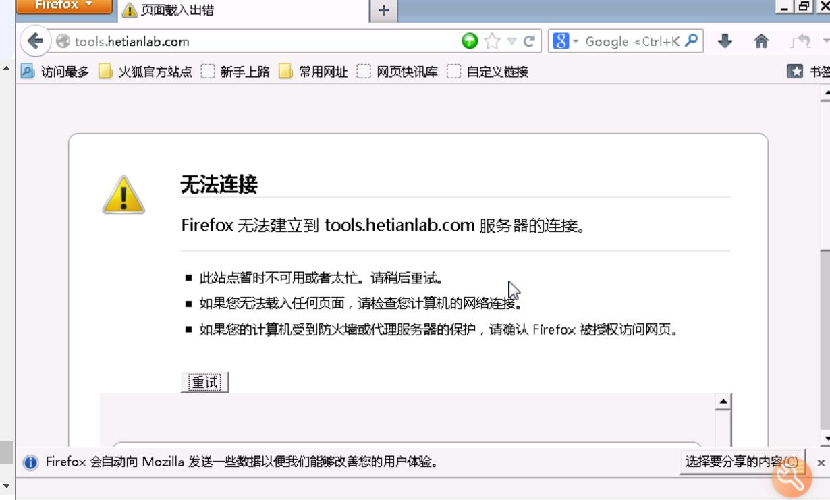Click the info icon in notification bar
The image size is (830, 500).
coord(30,463)
